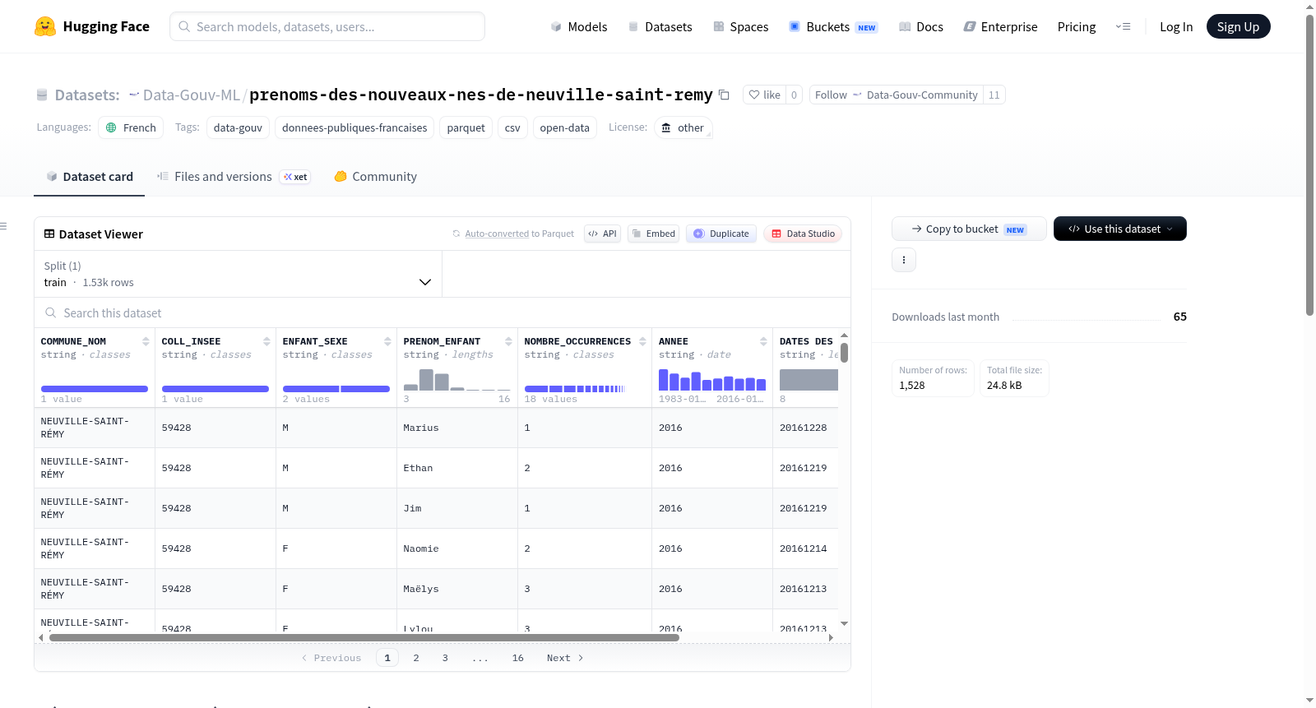Click the NOMBRE_OCCURRENCES classes distribution bar
This screenshot has width=1316, height=708.
tap(575, 388)
